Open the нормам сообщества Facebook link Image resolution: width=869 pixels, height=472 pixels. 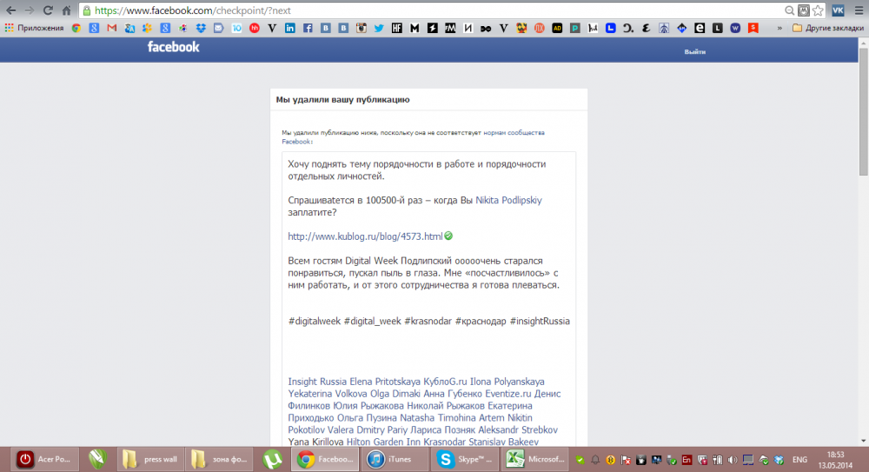tap(514, 132)
